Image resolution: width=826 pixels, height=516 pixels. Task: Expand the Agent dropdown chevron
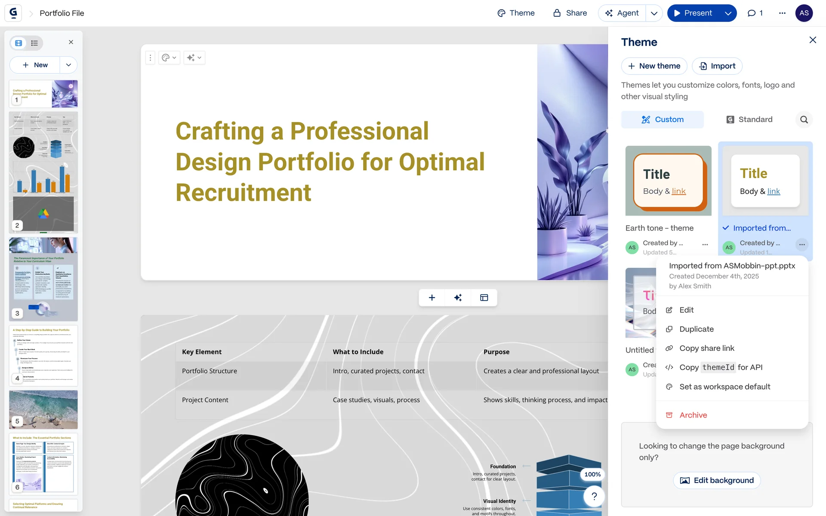[x=654, y=13]
